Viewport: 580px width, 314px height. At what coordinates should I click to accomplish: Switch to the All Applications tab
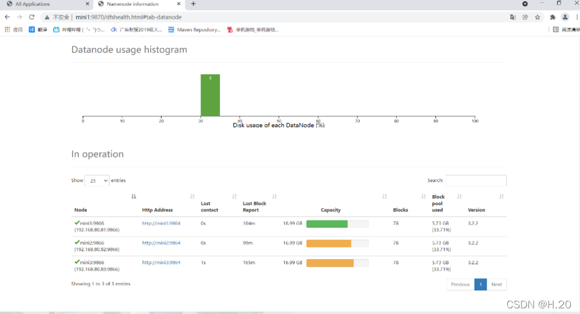[x=32, y=4]
